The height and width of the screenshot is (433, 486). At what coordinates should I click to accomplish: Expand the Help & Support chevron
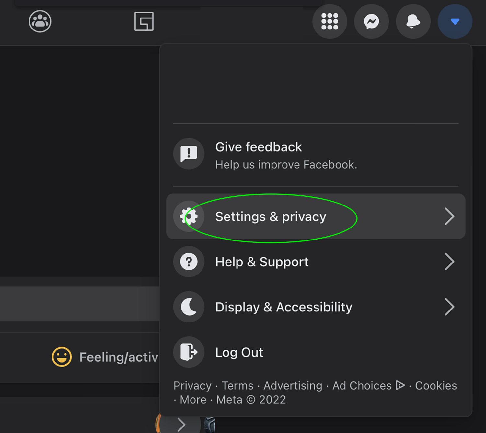[x=449, y=262]
